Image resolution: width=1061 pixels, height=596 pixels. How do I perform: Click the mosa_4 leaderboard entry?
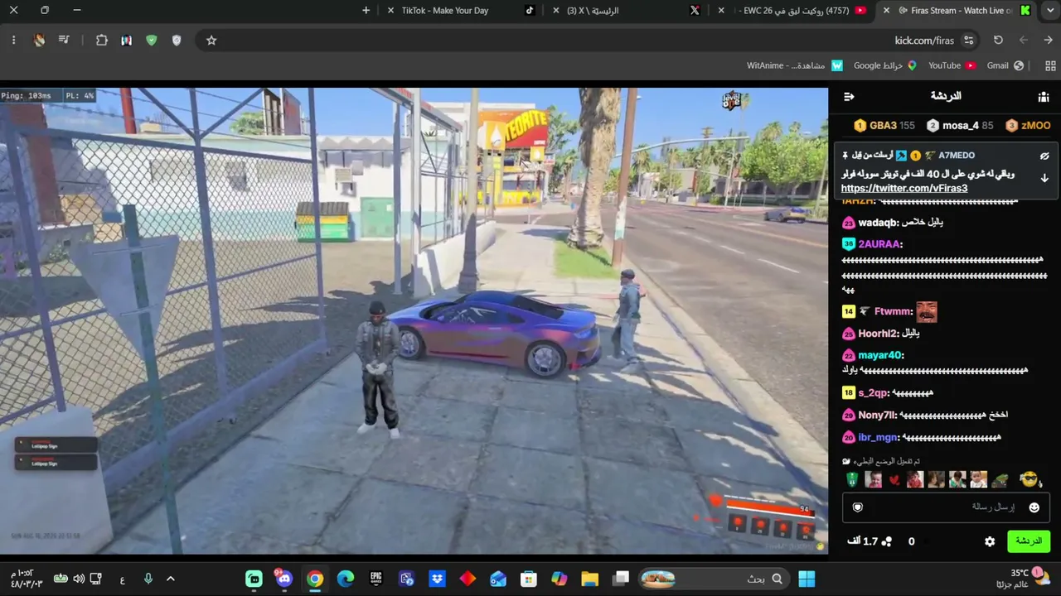pos(960,126)
